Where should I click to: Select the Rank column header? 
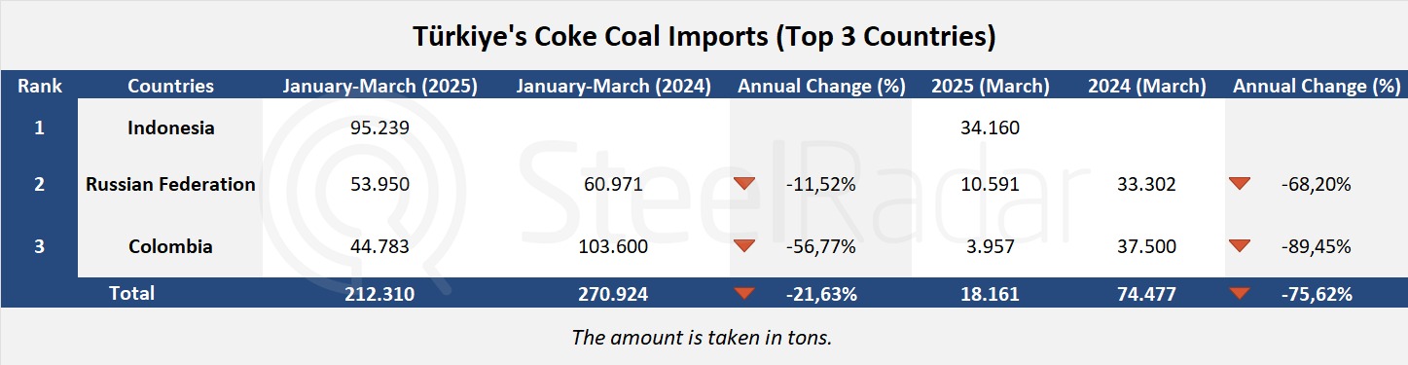tap(39, 86)
